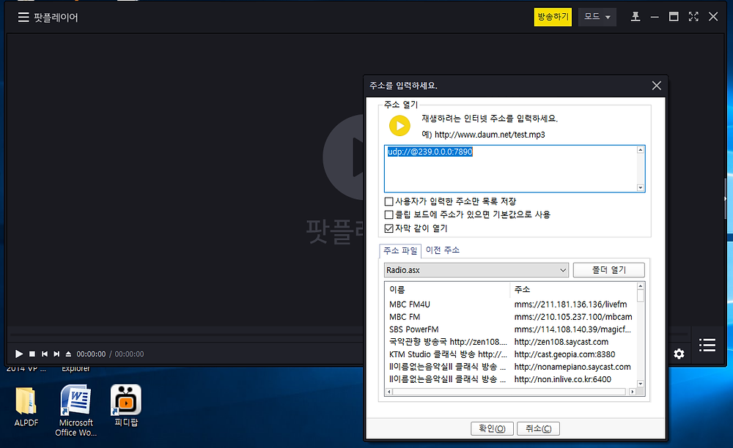Image resolution: width=733 pixels, height=448 pixels.
Task: Select the KTM Studio 클래식 방송 row
Action: (x=510, y=354)
